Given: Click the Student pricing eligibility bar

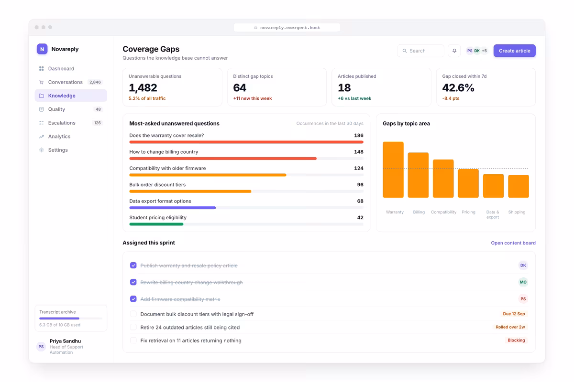Looking at the screenshot, I should pyautogui.click(x=246, y=224).
